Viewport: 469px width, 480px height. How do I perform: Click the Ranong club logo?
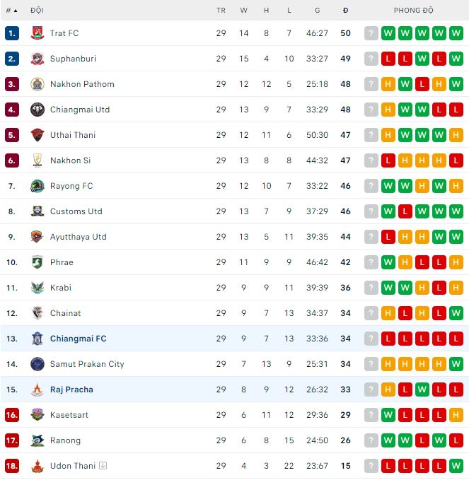37,440
